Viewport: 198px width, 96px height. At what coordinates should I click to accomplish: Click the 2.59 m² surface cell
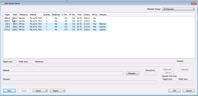point(87,30)
